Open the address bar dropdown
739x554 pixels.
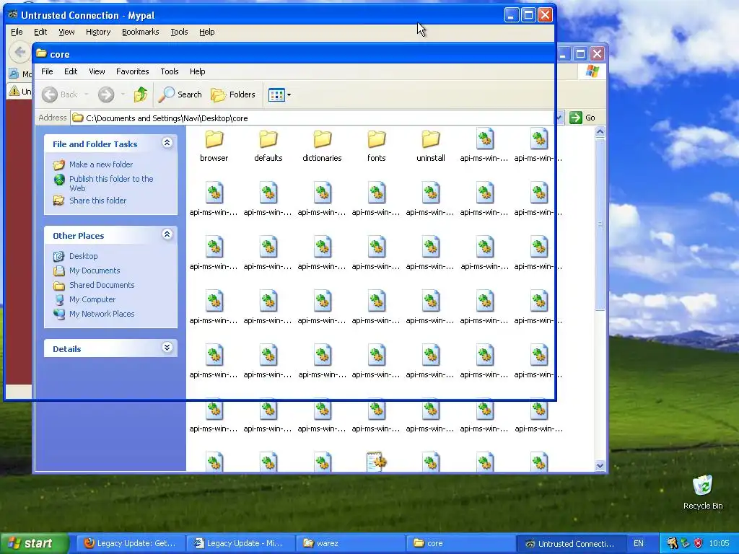click(x=559, y=118)
